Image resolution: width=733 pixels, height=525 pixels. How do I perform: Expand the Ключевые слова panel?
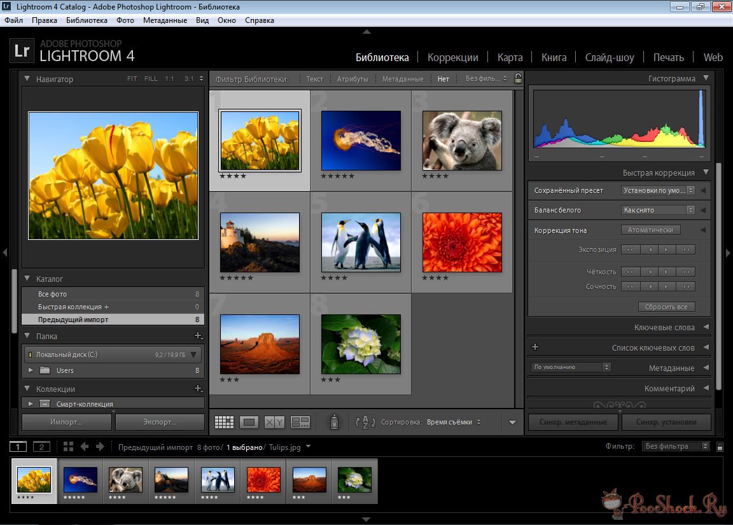pyautogui.click(x=706, y=327)
